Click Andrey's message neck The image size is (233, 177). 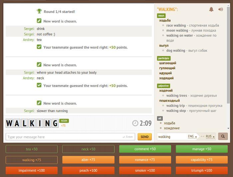[x=40, y=78]
